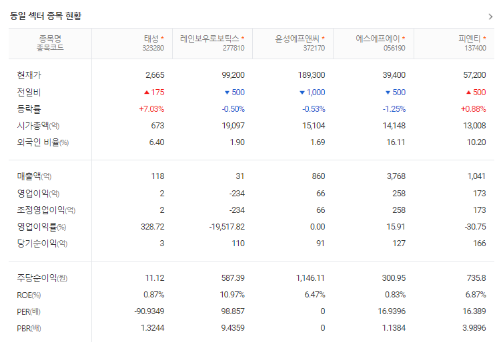Open stock 피엔티 column header
This screenshot has width=499, height=342.
(470, 39)
